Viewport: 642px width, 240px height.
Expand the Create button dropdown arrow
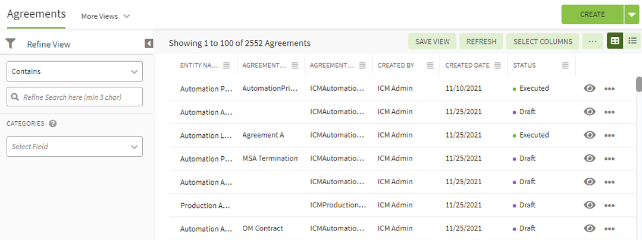pos(631,14)
